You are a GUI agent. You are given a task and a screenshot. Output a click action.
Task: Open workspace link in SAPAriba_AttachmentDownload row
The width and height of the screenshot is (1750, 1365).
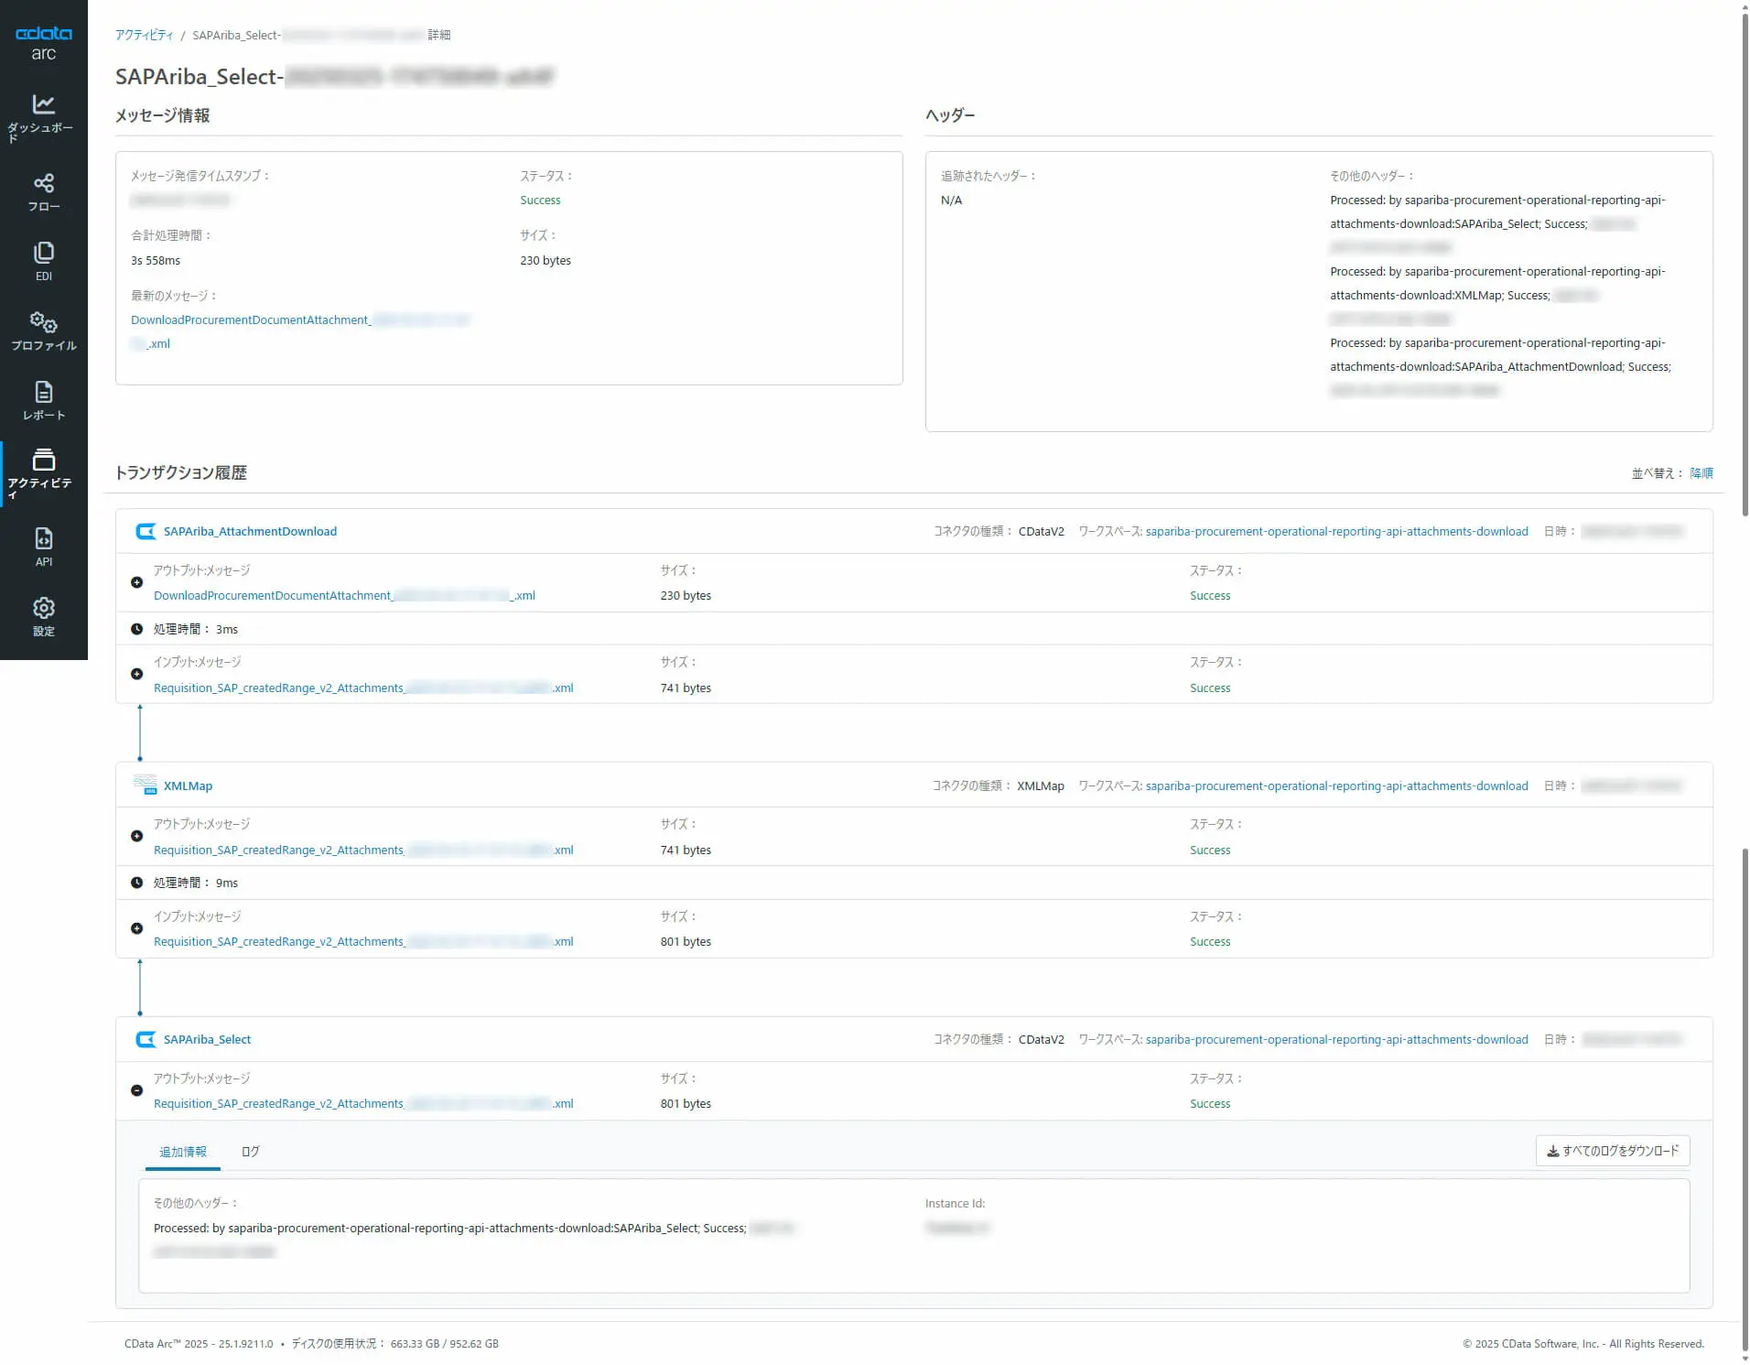click(x=1336, y=532)
